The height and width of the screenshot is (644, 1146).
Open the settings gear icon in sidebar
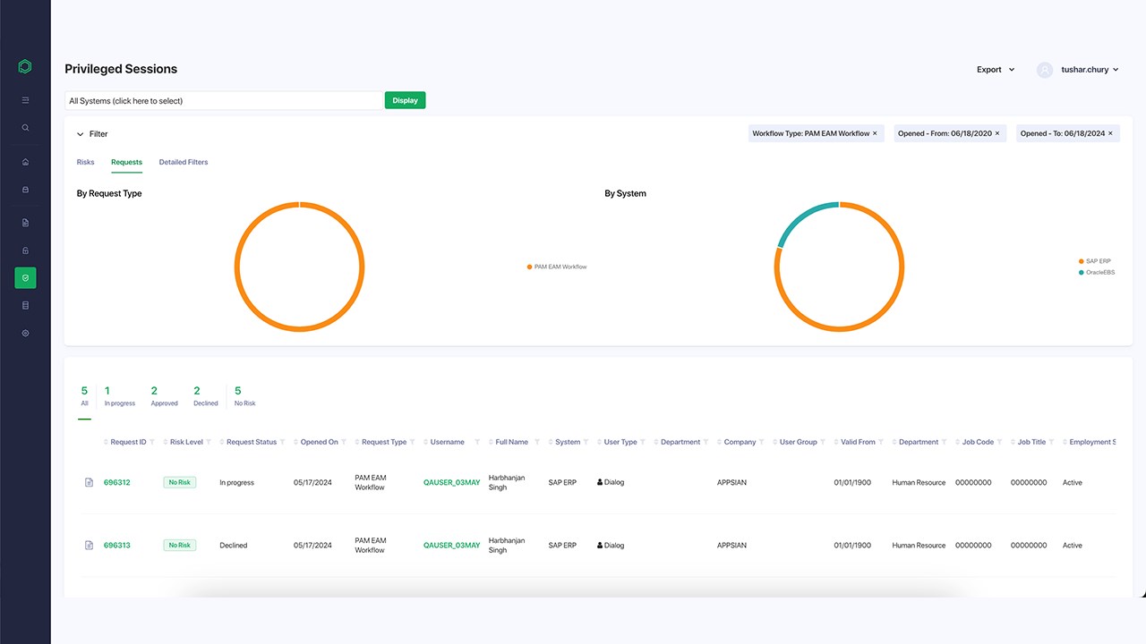click(25, 333)
